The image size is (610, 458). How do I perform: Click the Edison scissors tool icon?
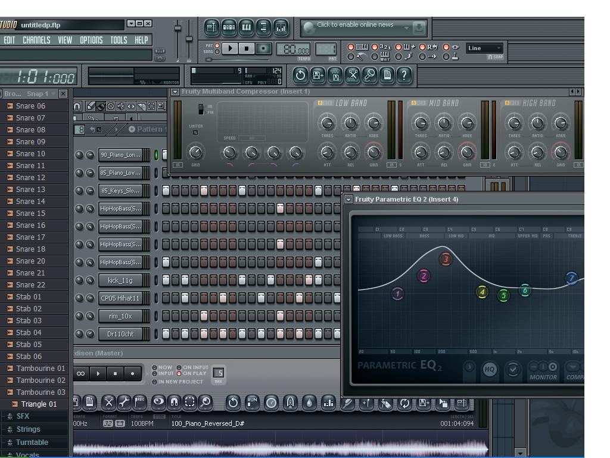pyautogui.click(x=108, y=403)
